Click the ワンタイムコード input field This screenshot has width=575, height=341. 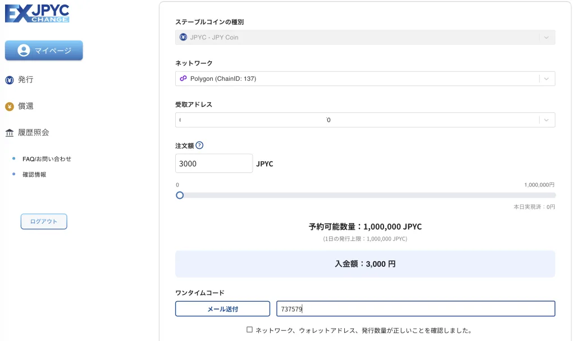(x=416, y=308)
